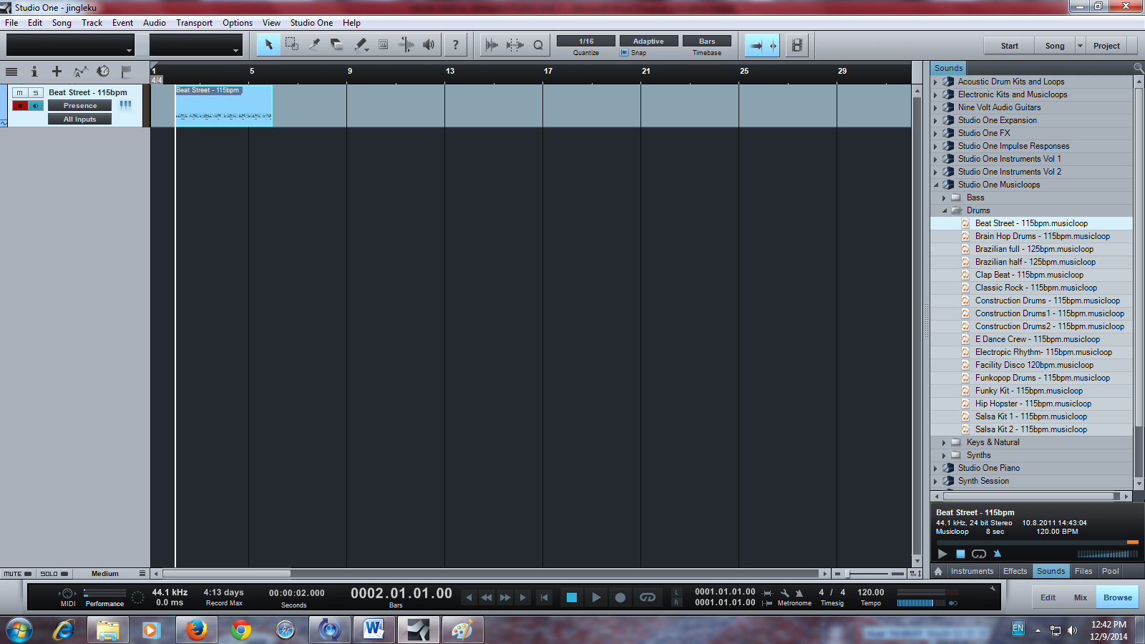
Task: Expand the Synths folder
Action: point(944,455)
